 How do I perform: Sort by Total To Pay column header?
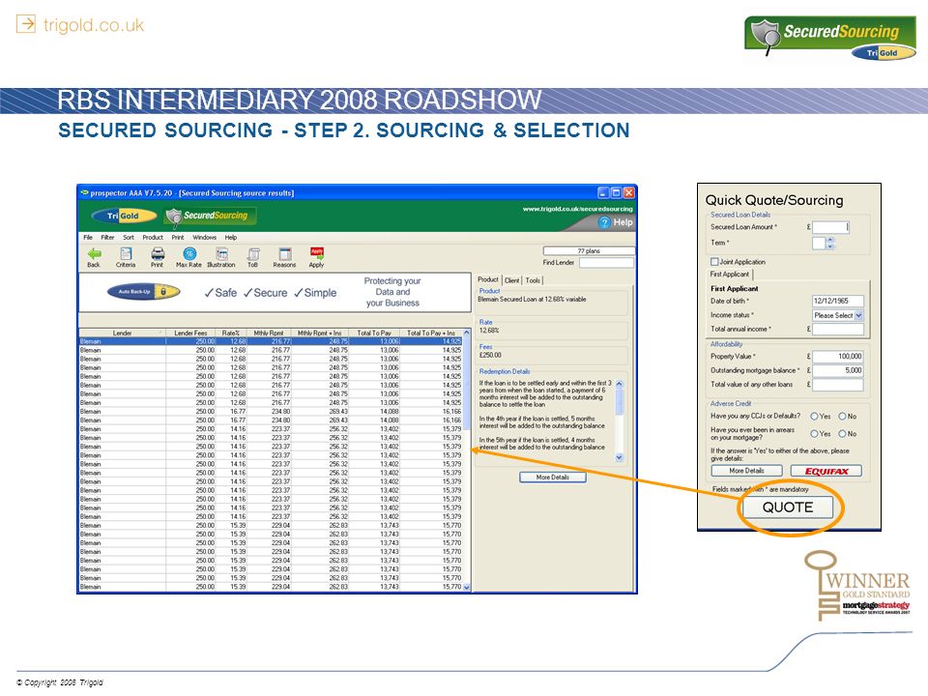(x=374, y=333)
